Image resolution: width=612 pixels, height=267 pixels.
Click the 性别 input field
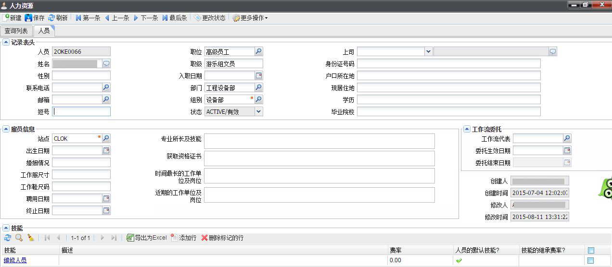[81, 75]
